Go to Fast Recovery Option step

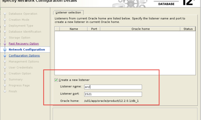(24, 43)
